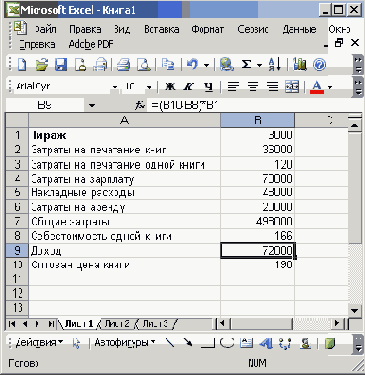Click the vertical scrollbar down arrow
Image resolution: width=365 pixels, height=375 pixels.
click(354, 310)
